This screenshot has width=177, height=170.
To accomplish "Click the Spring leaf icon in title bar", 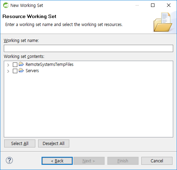I will tap(6, 5).
